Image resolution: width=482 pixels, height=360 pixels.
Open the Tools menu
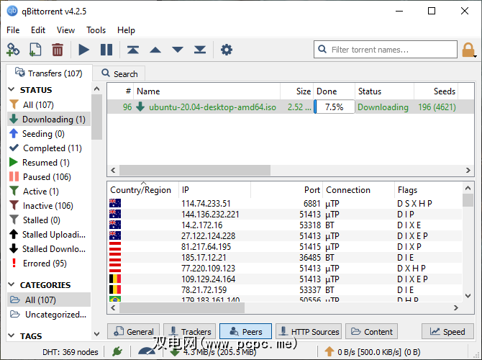pyautogui.click(x=96, y=30)
